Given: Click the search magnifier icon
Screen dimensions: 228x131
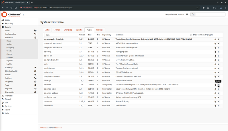Looking at the screenshot, I should pyautogui.click(x=193, y=14).
